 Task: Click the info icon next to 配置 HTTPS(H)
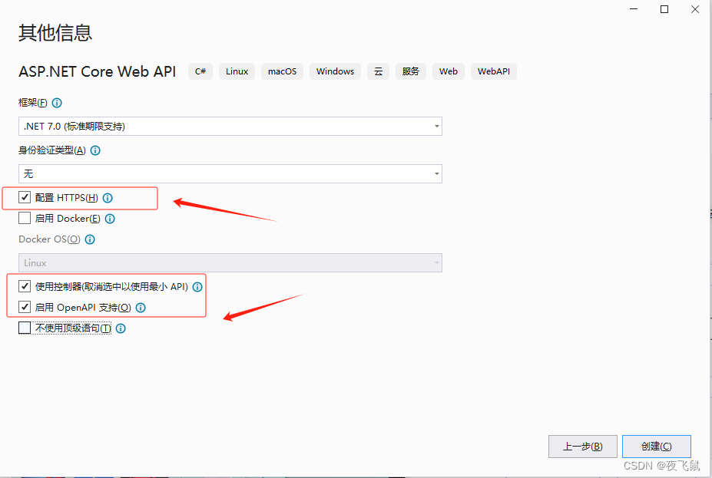pyautogui.click(x=108, y=198)
